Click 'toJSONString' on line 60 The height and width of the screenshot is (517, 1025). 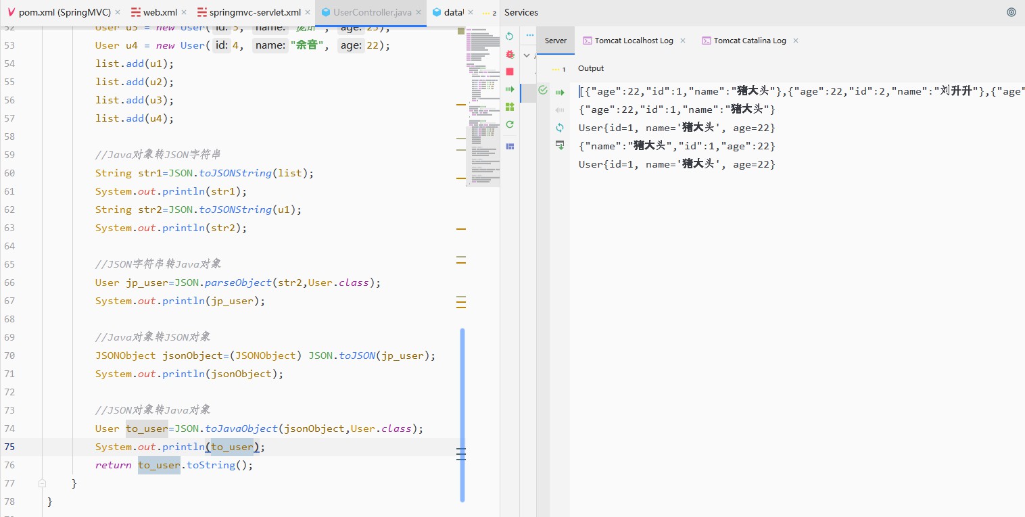pos(235,173)
